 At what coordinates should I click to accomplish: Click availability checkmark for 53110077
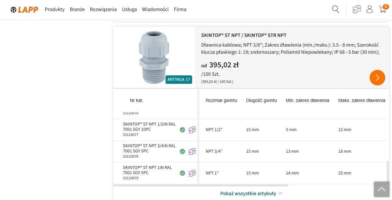point(182,130)
